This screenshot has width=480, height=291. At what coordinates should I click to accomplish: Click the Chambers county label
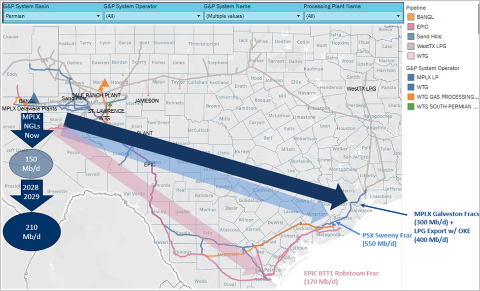(x=380, y=196)
